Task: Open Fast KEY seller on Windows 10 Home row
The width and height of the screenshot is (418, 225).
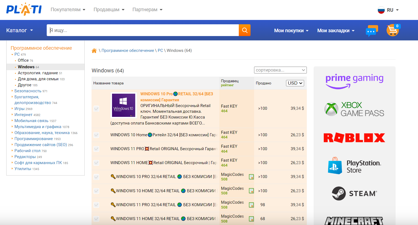Action: pos(229,132)
